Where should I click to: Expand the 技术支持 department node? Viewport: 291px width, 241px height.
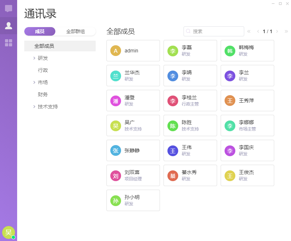pos(34,107)
